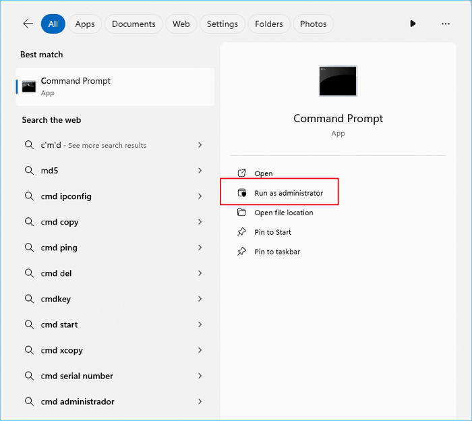Click the Run as administrator shield icon
This screenshot has width=472, height=421.
click(242, 193)
